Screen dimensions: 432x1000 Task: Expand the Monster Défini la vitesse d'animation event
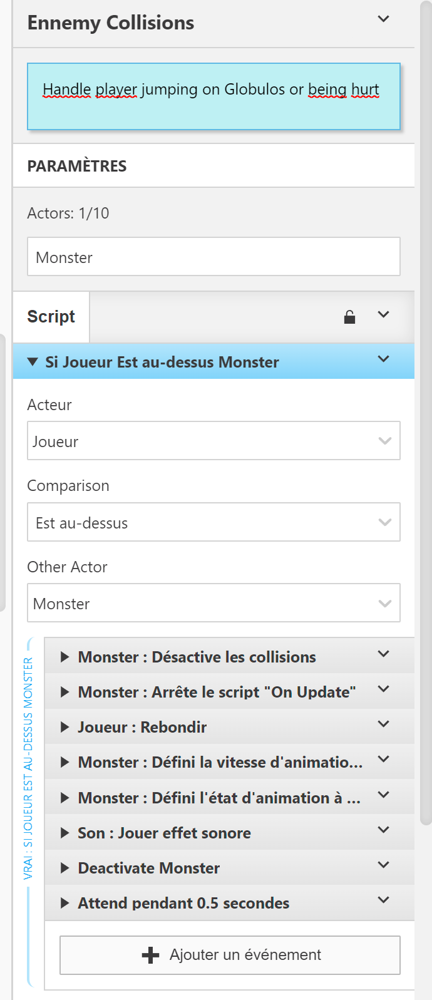(x=64, y=762)
